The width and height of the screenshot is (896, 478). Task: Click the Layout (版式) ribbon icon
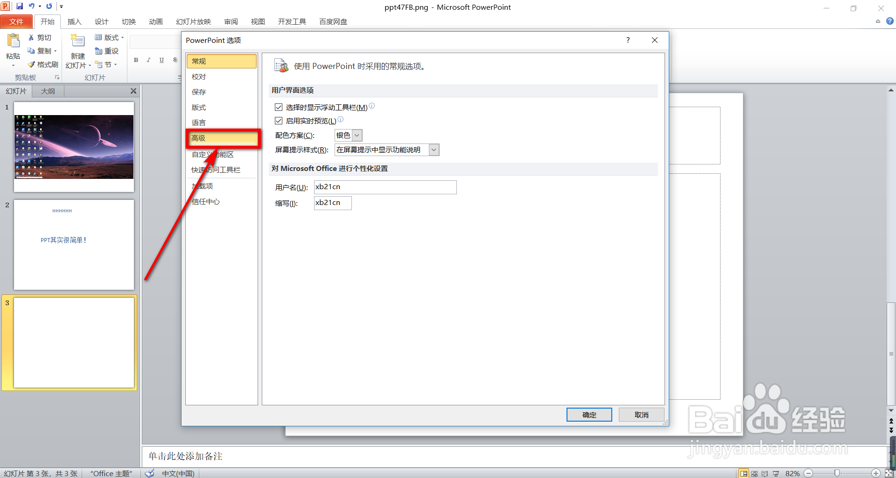98,37
